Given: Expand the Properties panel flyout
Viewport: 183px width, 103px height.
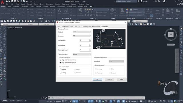Looking at the screenshot, I should tap(131, 18).
